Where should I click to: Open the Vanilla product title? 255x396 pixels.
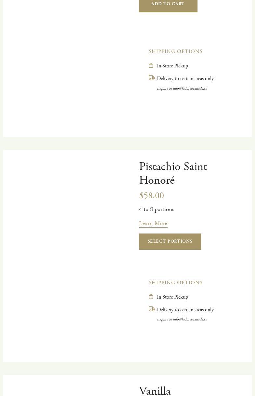click(x=155, y=390)
